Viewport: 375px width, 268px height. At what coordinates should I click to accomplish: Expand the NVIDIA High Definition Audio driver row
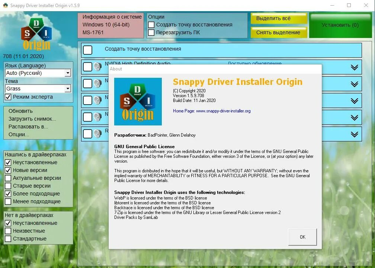click(x=355, y=67)
